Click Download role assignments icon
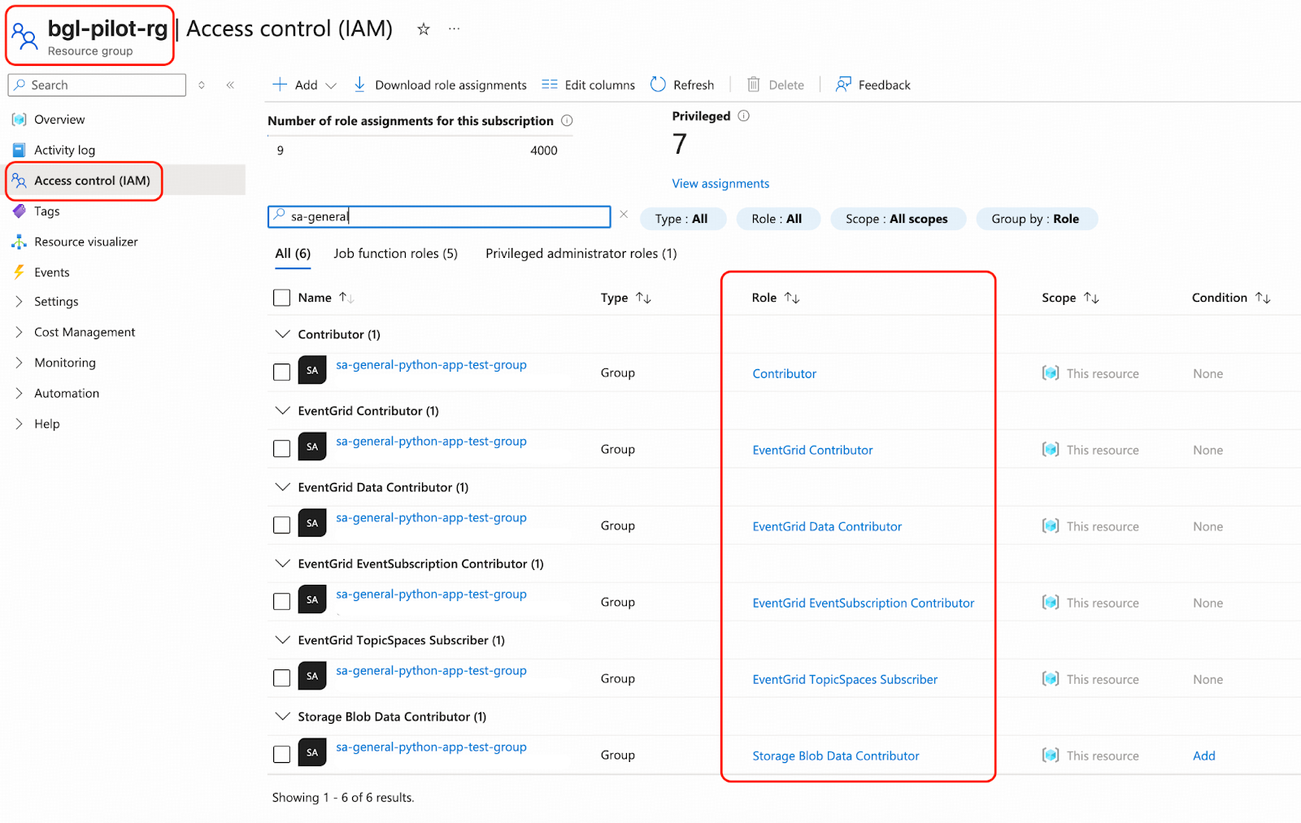Screen dimensions: 1301x823 point(359,85)
